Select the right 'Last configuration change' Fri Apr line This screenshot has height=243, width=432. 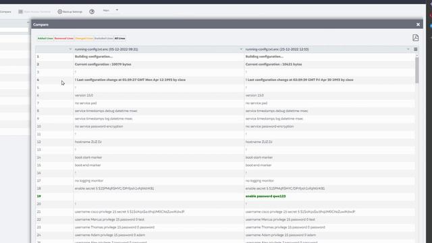coord(300,80)
